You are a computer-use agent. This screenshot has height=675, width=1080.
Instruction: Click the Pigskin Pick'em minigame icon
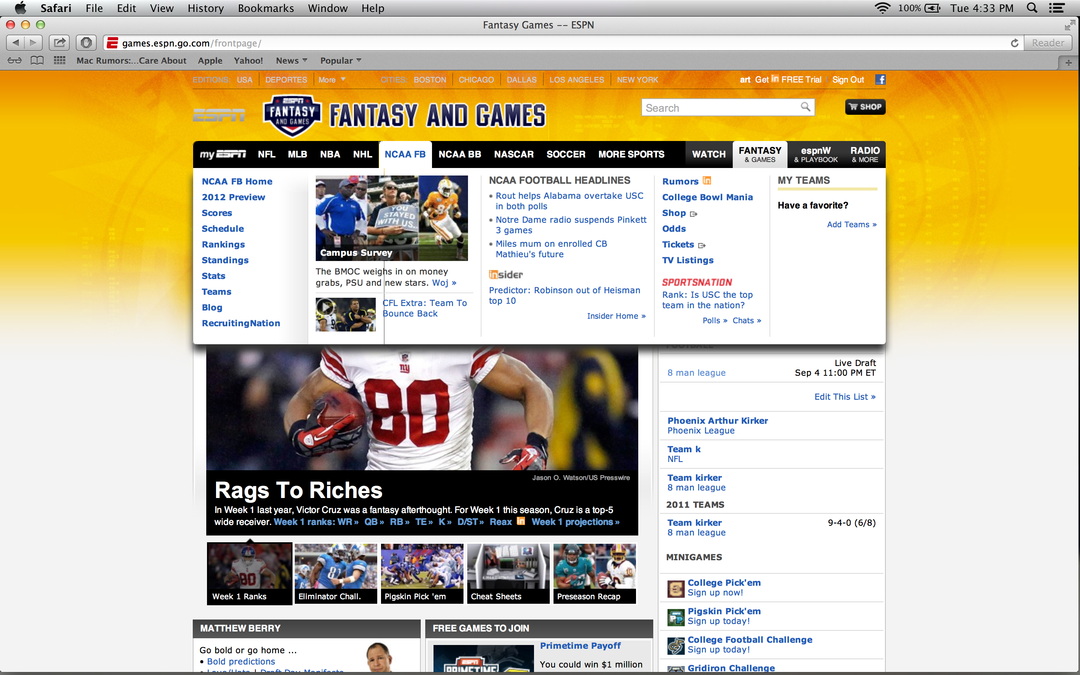click(676, 617)
